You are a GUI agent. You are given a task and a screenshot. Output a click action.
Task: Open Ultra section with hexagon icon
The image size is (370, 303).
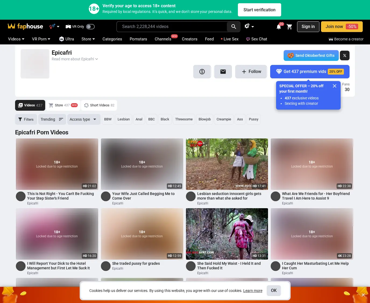coord(66,39)
